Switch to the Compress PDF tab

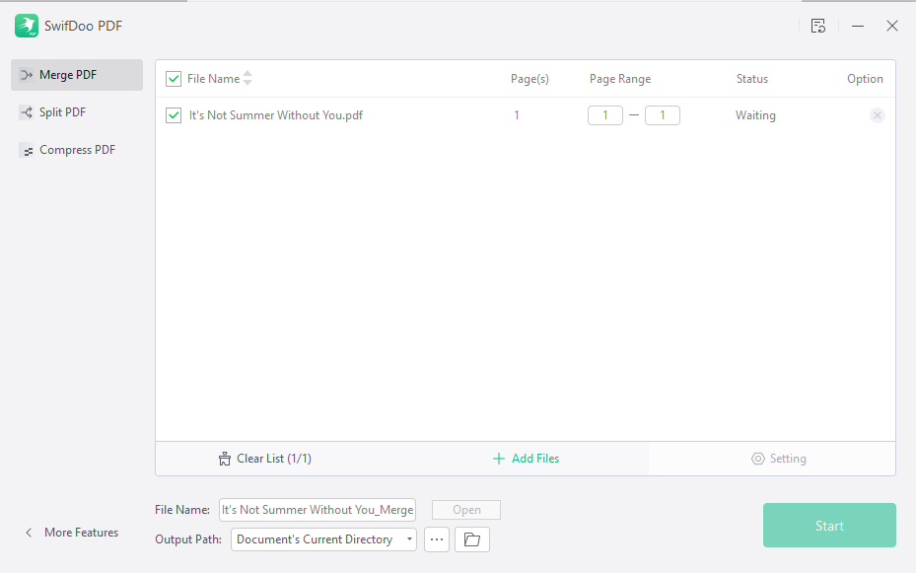click(77, 150)
